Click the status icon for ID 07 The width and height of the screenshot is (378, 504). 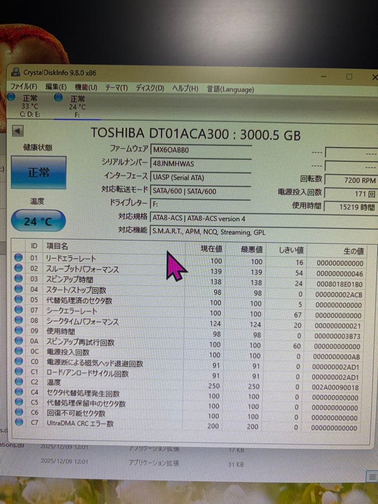(x=19, y=309)
